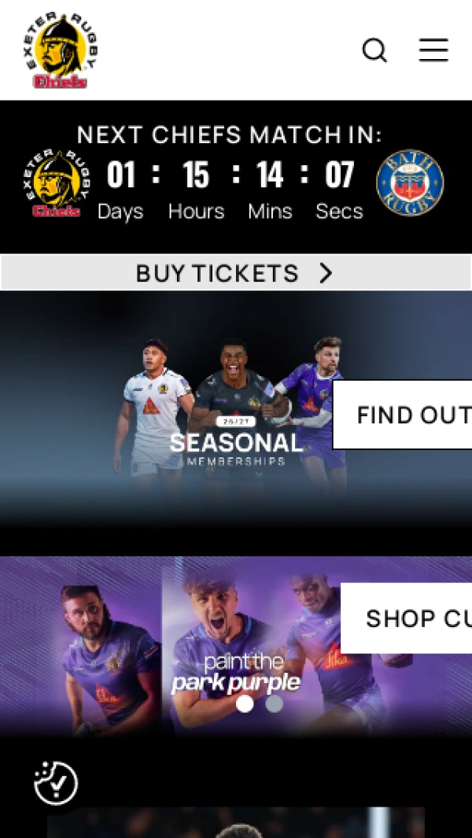Open the search magnifier icon
This screenshot has height=838, width=472.
374,51
